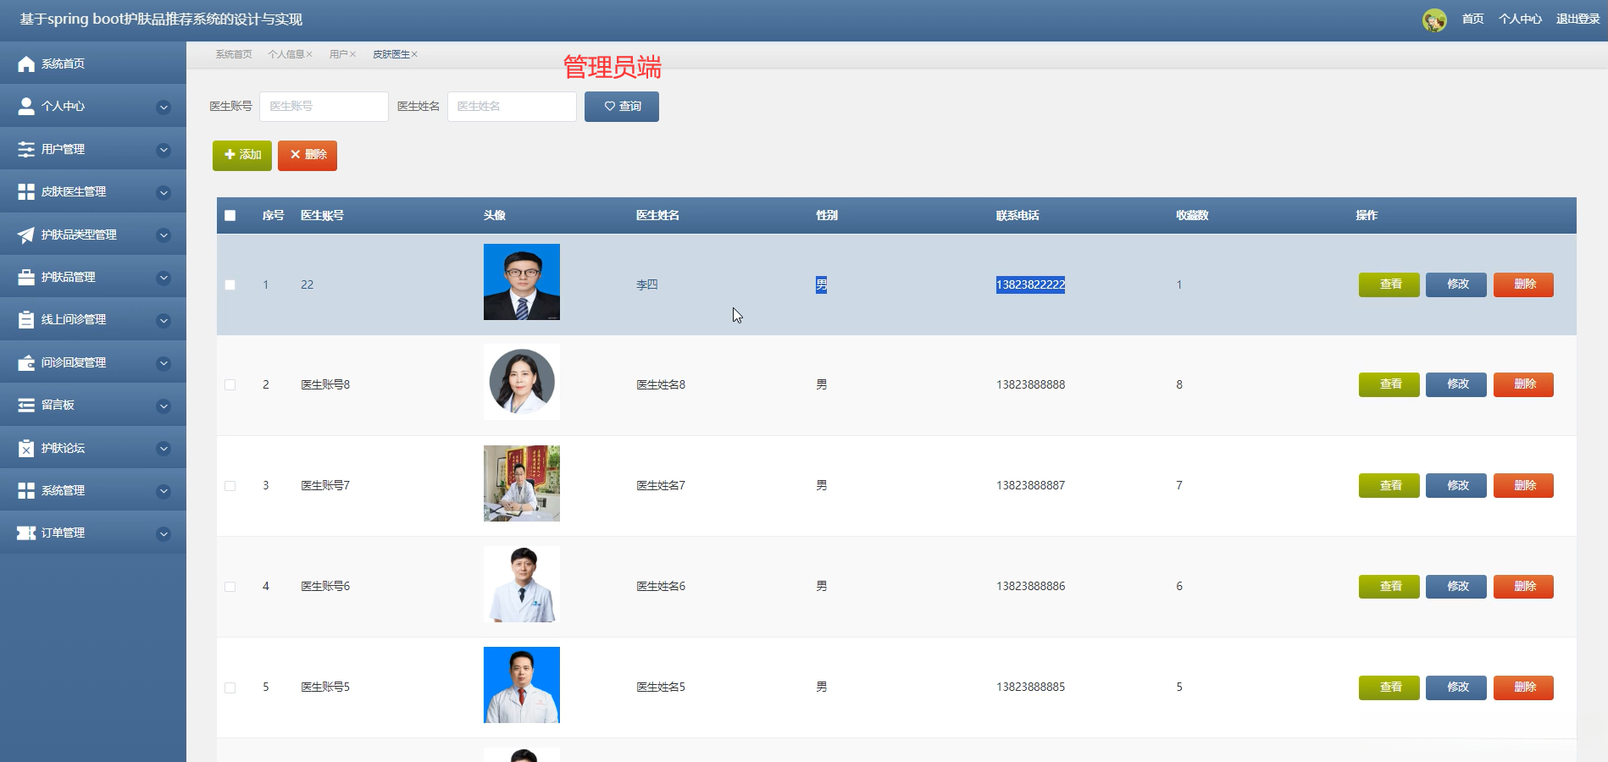The height and width of the screenshot is (762, 1608).
Task: Expand the 线上问诊管理 menu arrow
Action: click(x=164, y=320)
